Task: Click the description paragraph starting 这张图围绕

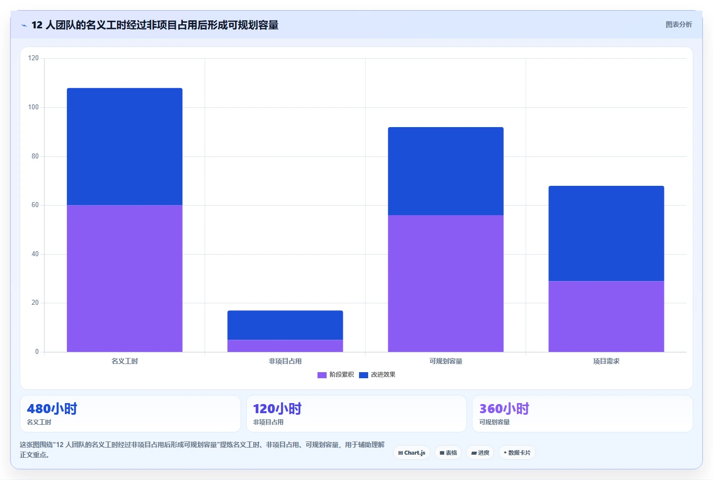Action: [202, 450]
